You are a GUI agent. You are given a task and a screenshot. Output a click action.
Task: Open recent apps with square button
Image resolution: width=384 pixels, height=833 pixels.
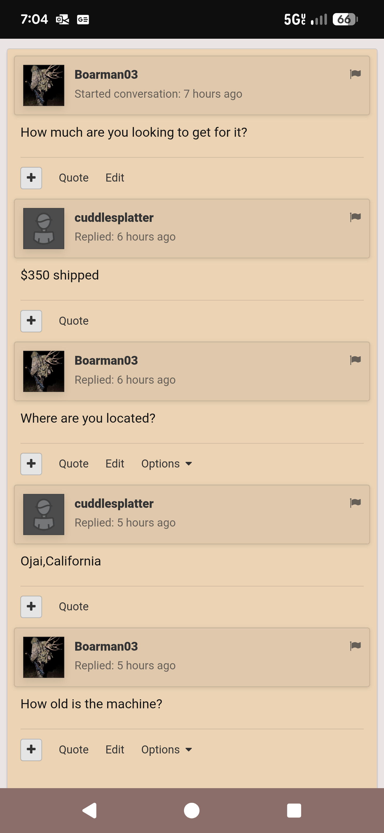coord(294,810)
